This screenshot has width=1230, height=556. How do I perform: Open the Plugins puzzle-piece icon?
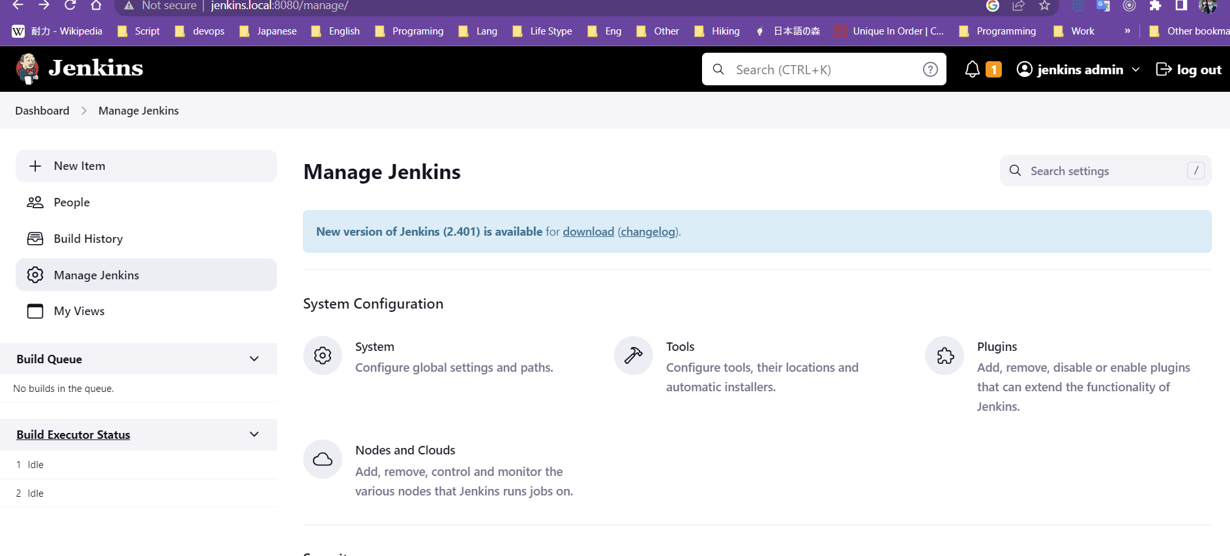944,355
